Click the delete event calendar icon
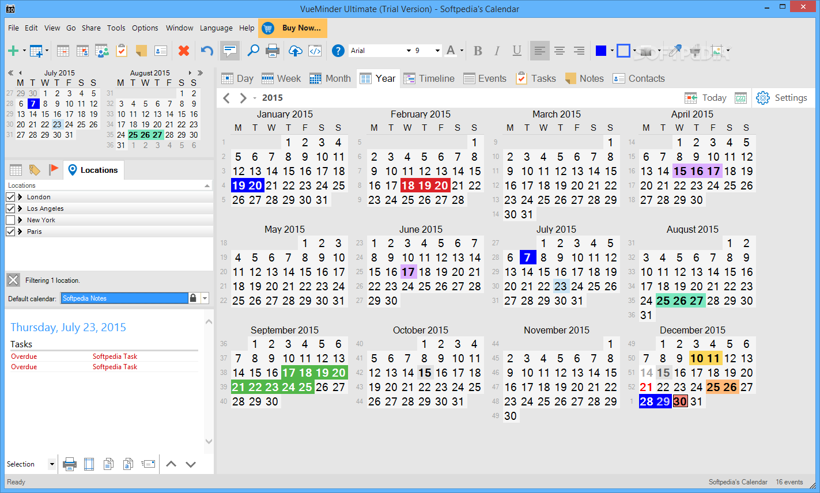820x493 pixels. [63, 51]
